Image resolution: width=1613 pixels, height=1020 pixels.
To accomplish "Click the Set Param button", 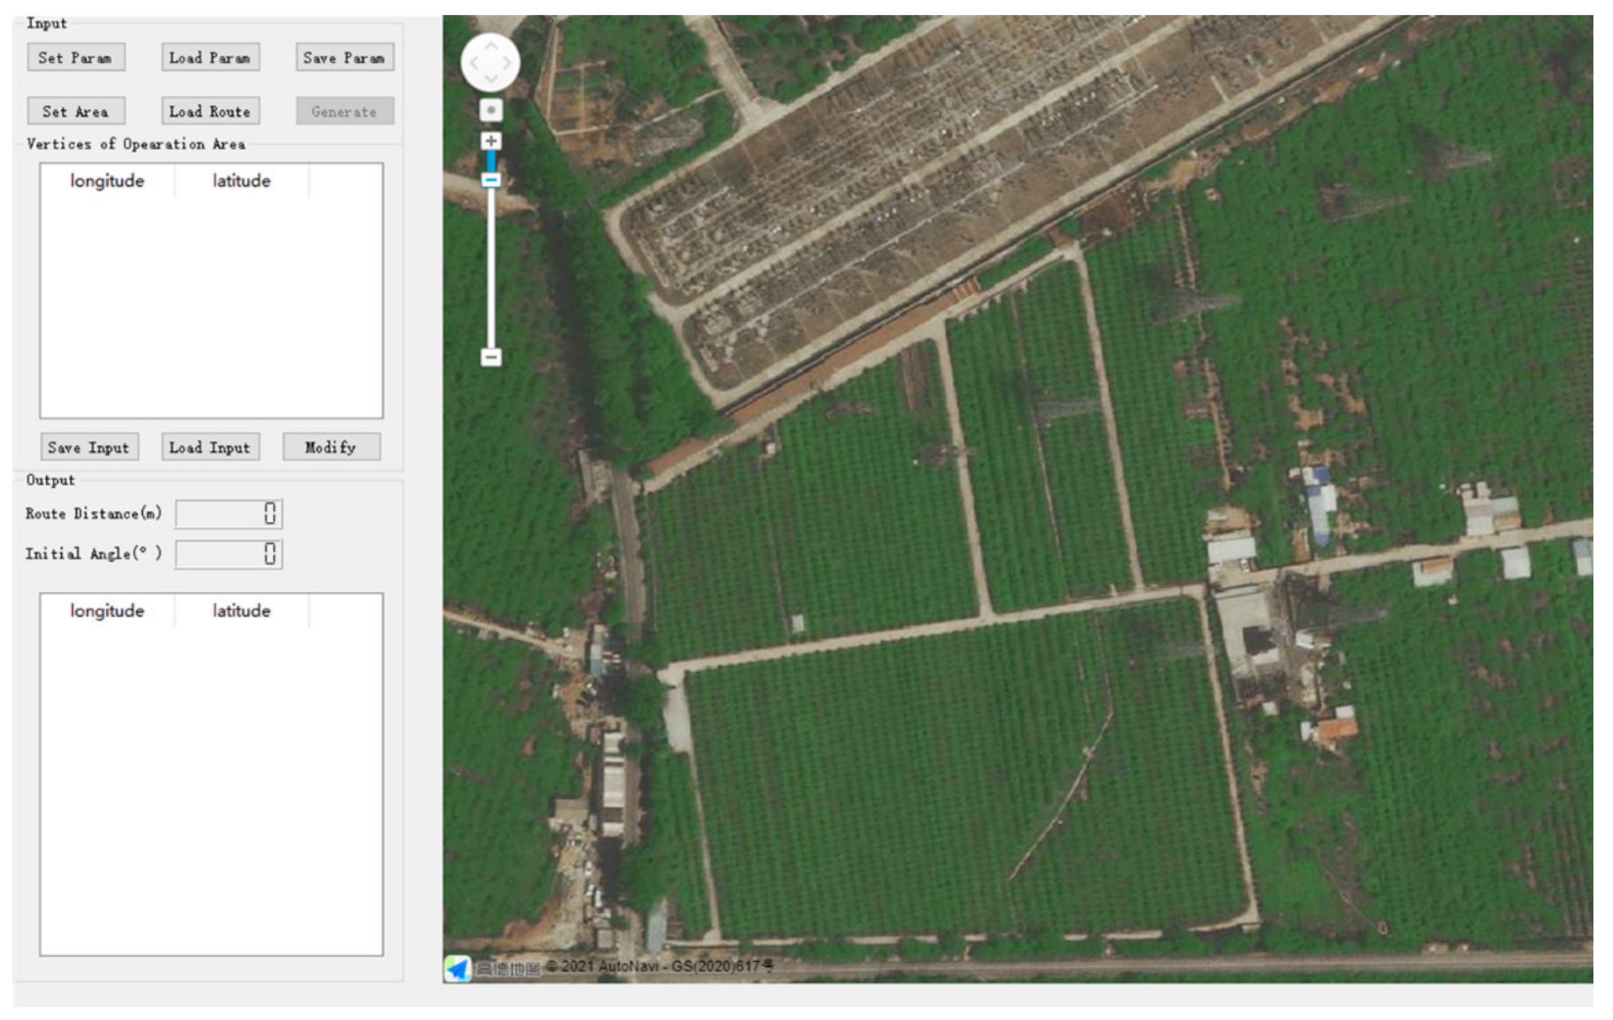I will pos(76,58).
